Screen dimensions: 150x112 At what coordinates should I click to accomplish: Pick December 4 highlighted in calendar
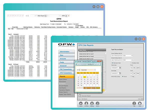[84, 77]
